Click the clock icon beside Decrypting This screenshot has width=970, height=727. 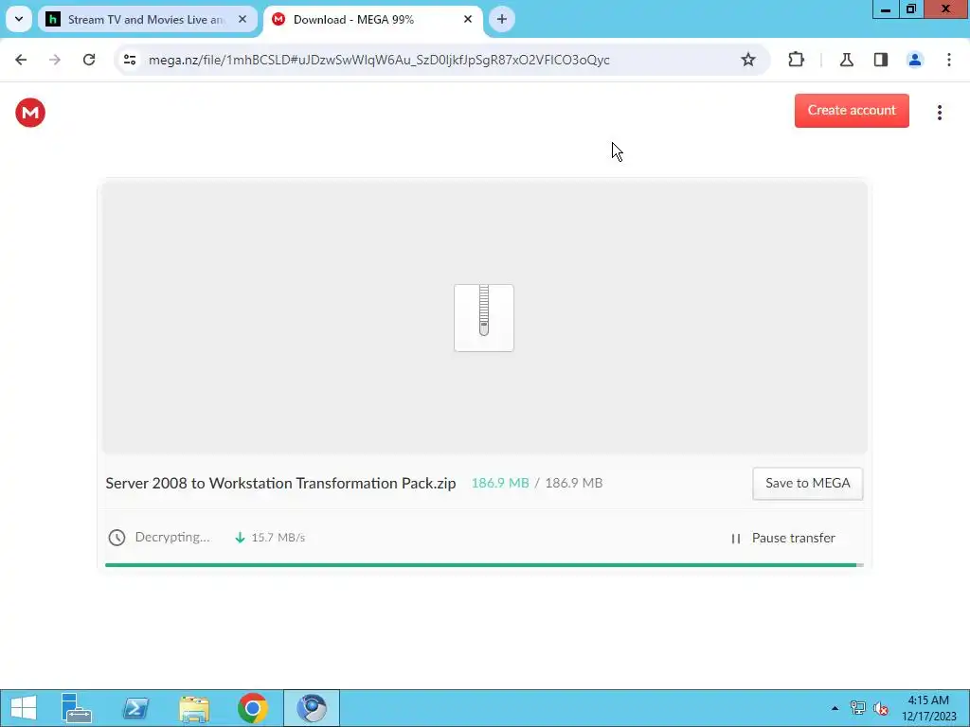pos(117,538)
